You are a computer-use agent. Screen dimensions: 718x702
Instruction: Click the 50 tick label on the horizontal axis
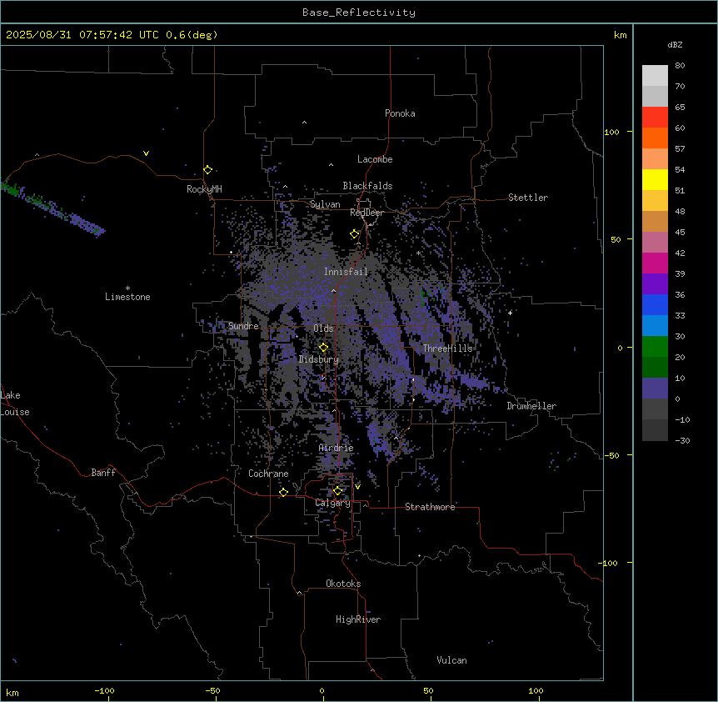[428, 690]
